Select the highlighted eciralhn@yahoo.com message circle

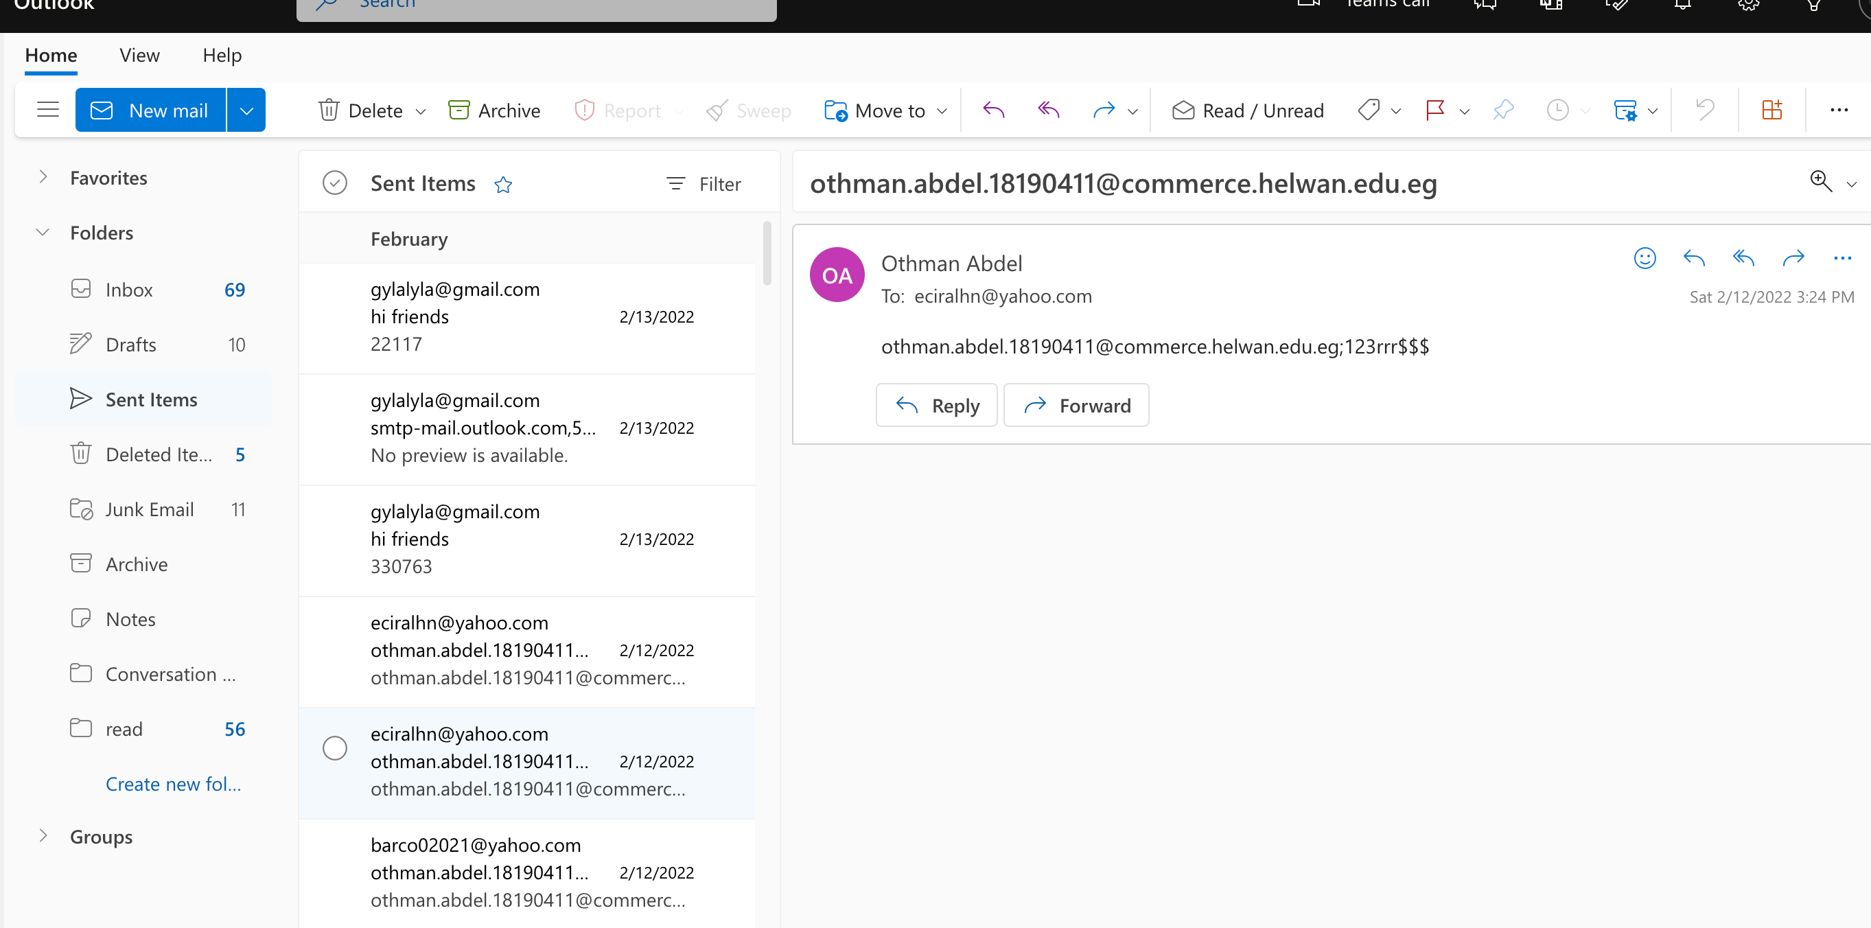(334, 748)
